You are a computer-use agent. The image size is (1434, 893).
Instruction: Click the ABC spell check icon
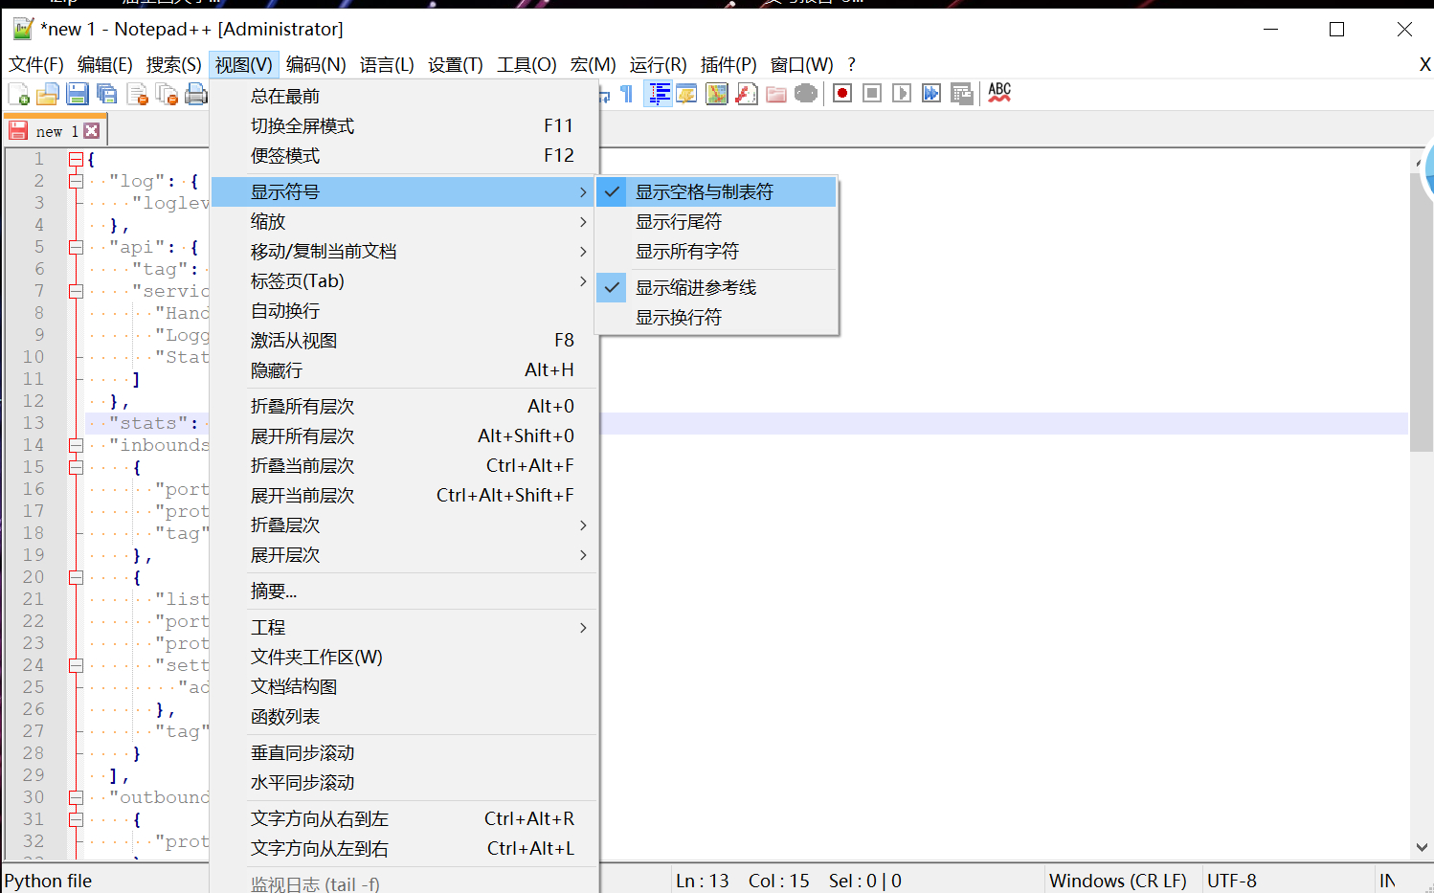coord(999,93)
